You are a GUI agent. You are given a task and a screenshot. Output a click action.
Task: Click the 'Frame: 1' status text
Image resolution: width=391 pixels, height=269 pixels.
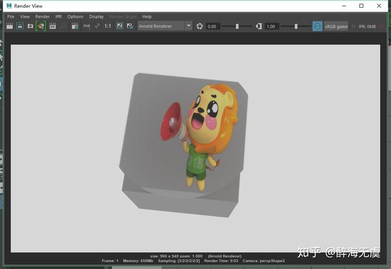point(110,261)
